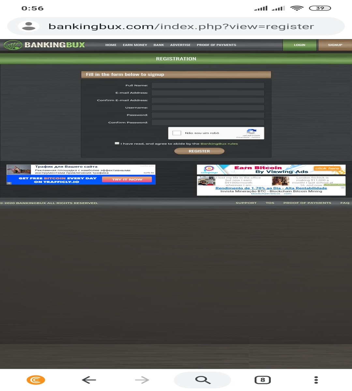Open PROOF OF PAYMENTS in top navigation
The image size is (352, 391).
[216, 45]
